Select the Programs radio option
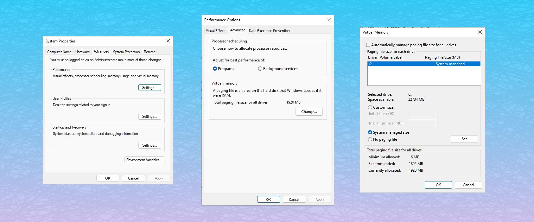Viewport: 534px width, 222px height. click(215, 69)
